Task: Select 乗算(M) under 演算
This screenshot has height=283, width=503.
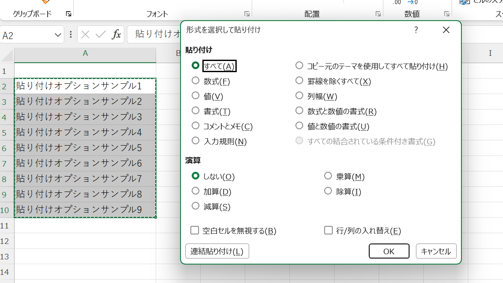Action: point(328,176)
